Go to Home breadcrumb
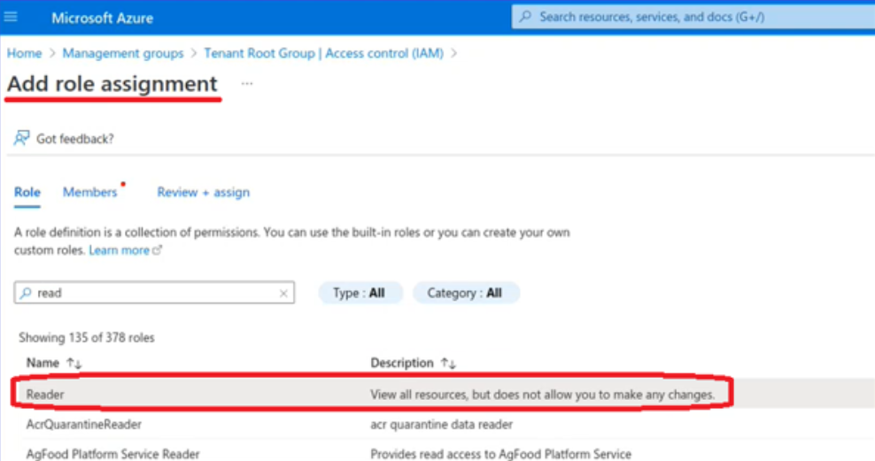 pyautogui.click(x=24, y=53)
